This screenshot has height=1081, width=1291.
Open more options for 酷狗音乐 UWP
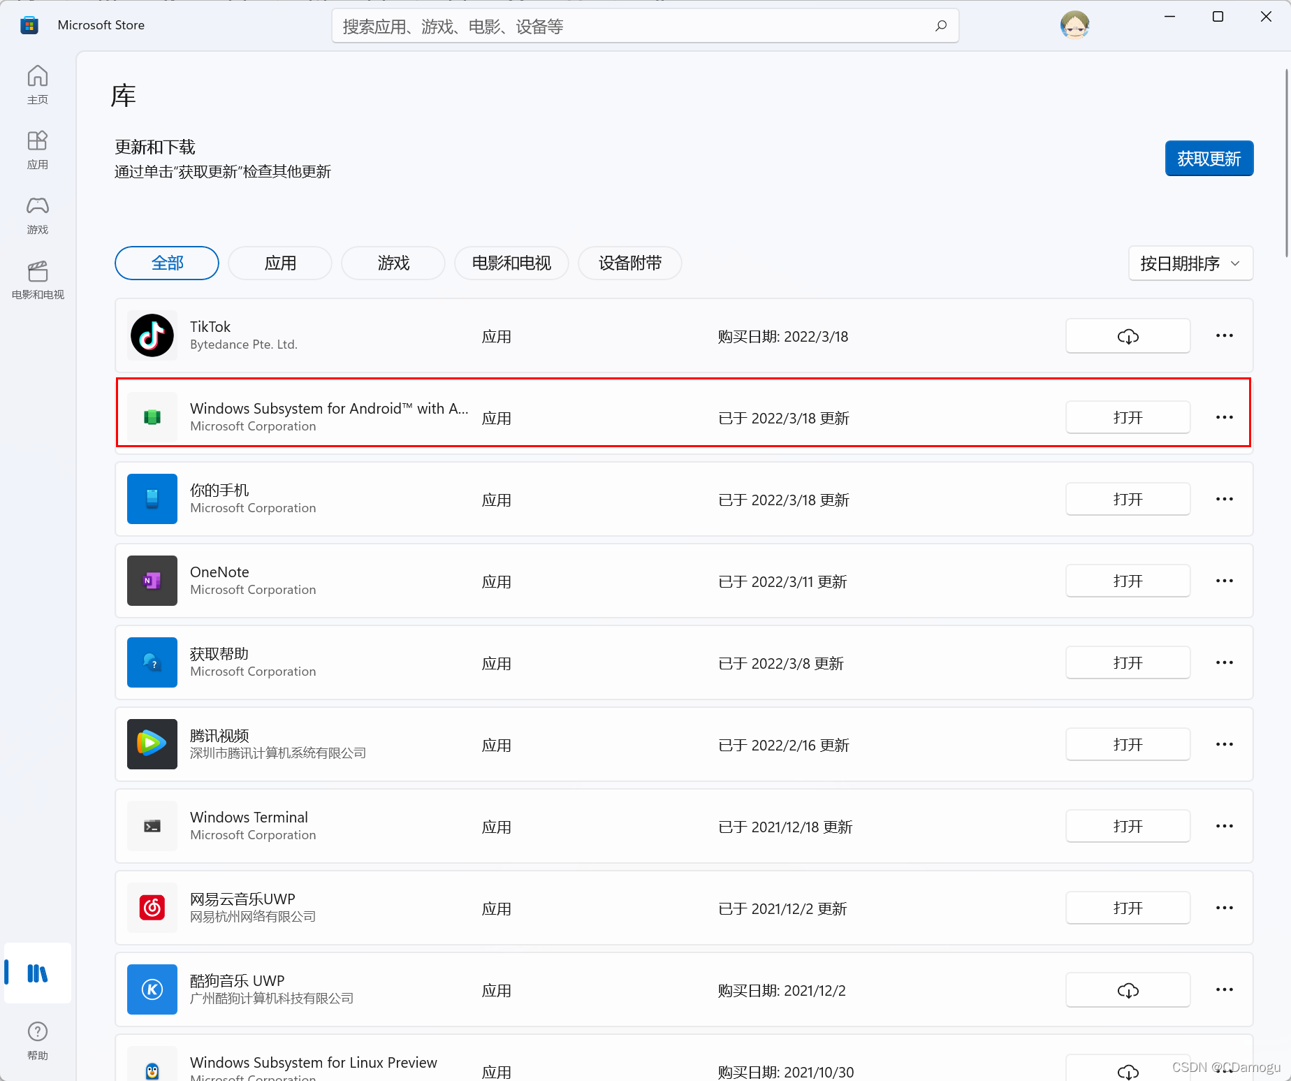1225,989
